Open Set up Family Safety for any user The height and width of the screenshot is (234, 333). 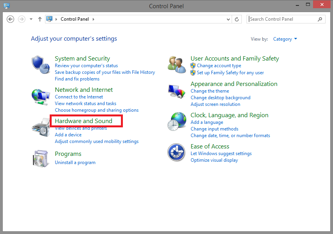(230, 73)
